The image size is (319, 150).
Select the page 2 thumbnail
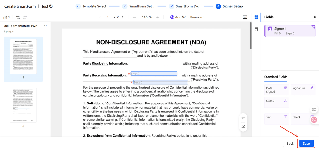(23, 106)
